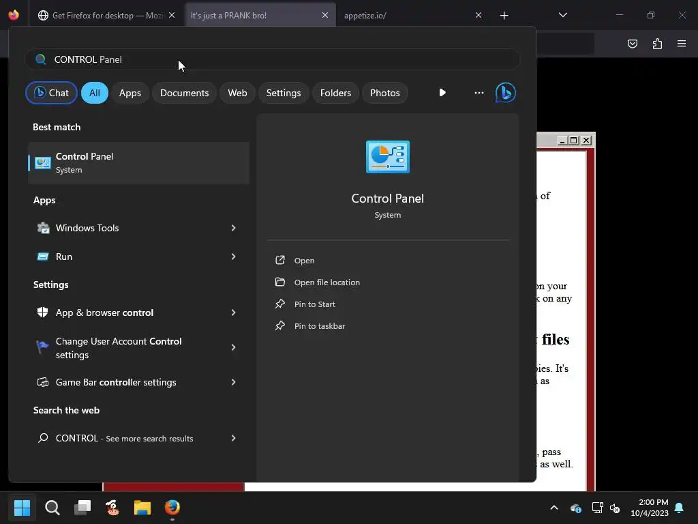The image size is (698, 524).
Task: Open Task View on taskbar
Action: pyautogui.click(x=82, y=507)
